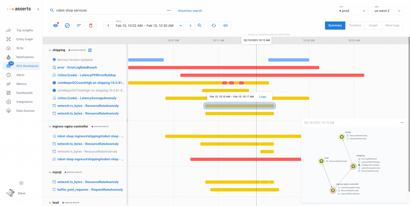The height and width of the screenshot is (206, 410).
Task: Open the env prod dropdown
Action: click(352, 11)
